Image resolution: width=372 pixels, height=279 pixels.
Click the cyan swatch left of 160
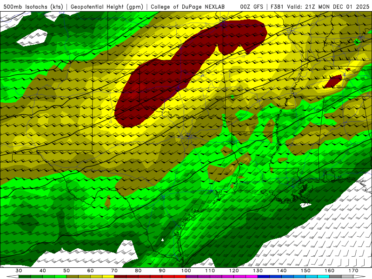coord(324,277)
